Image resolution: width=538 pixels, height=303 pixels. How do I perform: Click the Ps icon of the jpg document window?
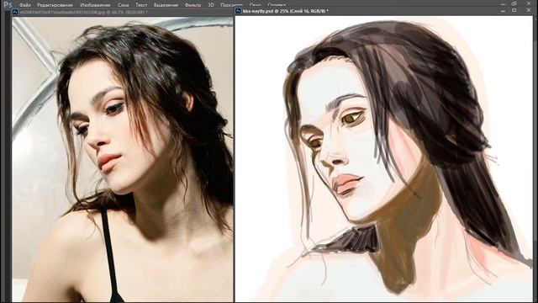[x=15, y=12]
